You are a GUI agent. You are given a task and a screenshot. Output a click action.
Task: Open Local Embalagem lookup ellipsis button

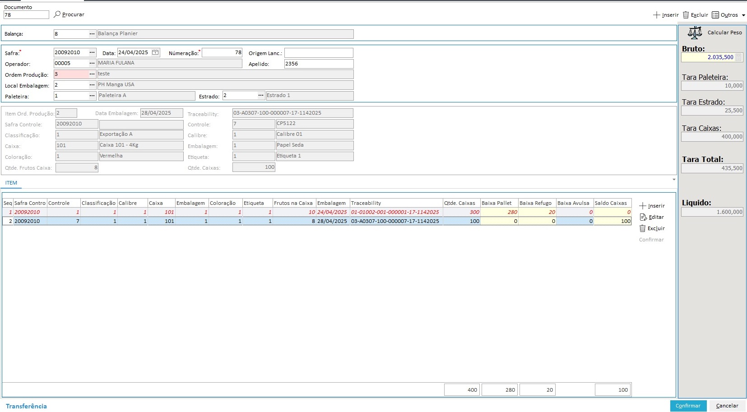pos(92,85)
